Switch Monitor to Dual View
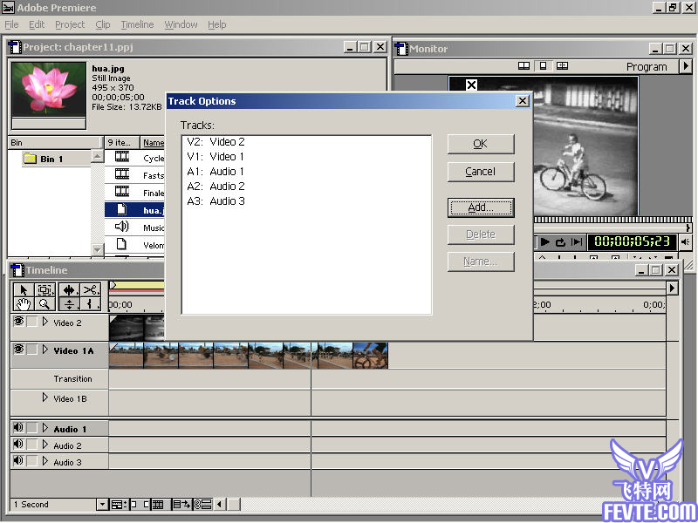The width and height of the screenshot is (698, 523). pyautogui.click(x=524, y=66)
